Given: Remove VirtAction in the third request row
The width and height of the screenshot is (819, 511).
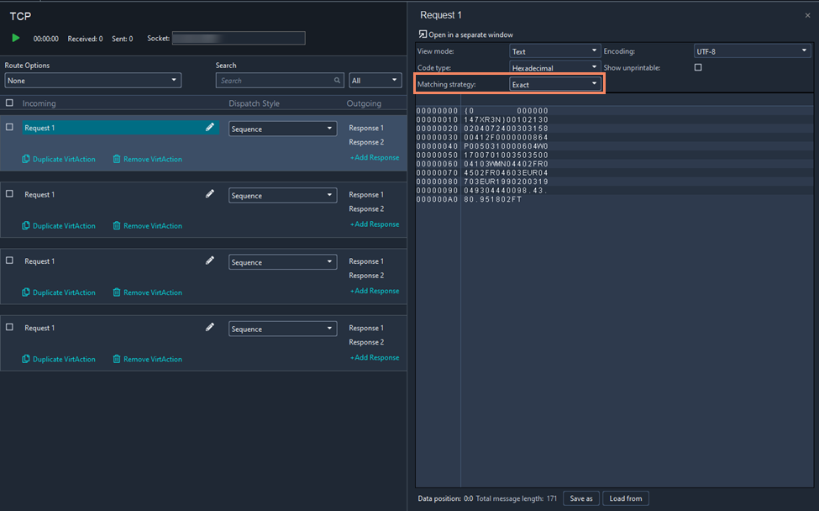Looking at the screenshot, I should tap(147, 292).
